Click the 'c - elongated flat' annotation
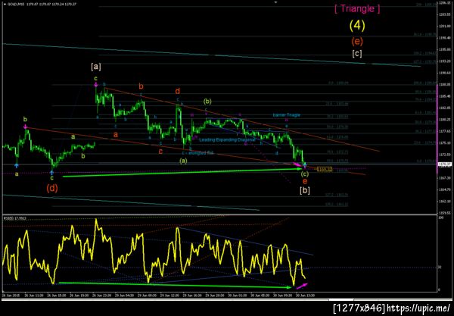Image resolution: width=454 pixels, height=316 pixels. 198,153
